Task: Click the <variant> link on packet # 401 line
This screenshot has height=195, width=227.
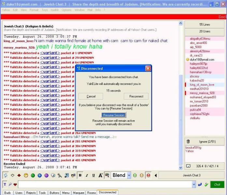Action: click(50, 160)
